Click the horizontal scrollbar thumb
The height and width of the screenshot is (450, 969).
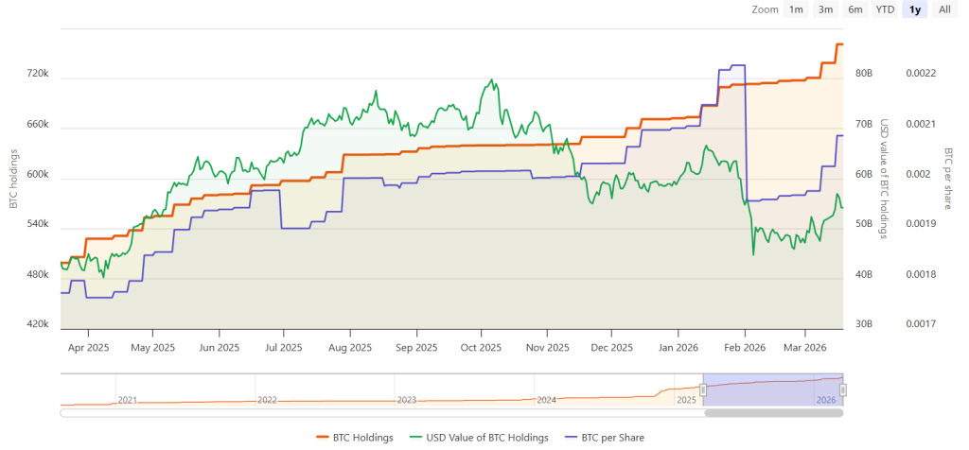tap(772, 412)
